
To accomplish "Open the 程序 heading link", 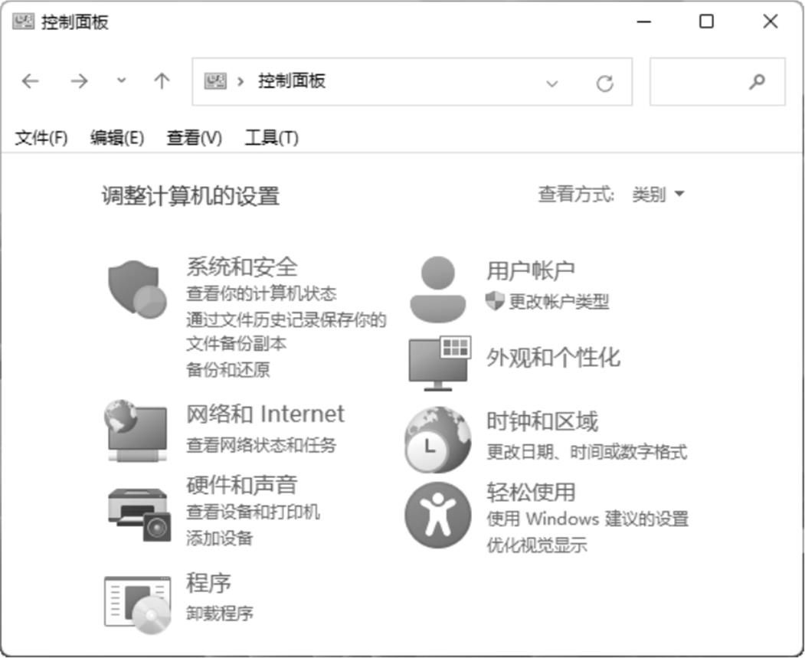I will click(x=208, y=583).
